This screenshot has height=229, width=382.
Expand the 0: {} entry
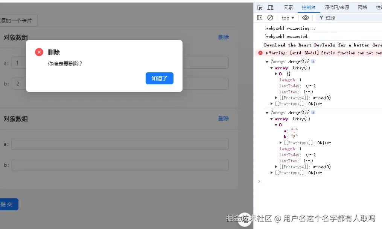coord(276,74)
